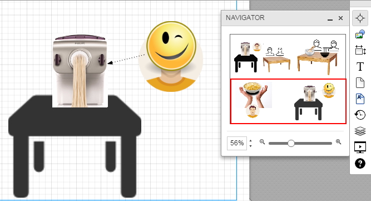This screenshot has height=201, width=371.
Task: Close the Navigator panel
Action: 341,18
